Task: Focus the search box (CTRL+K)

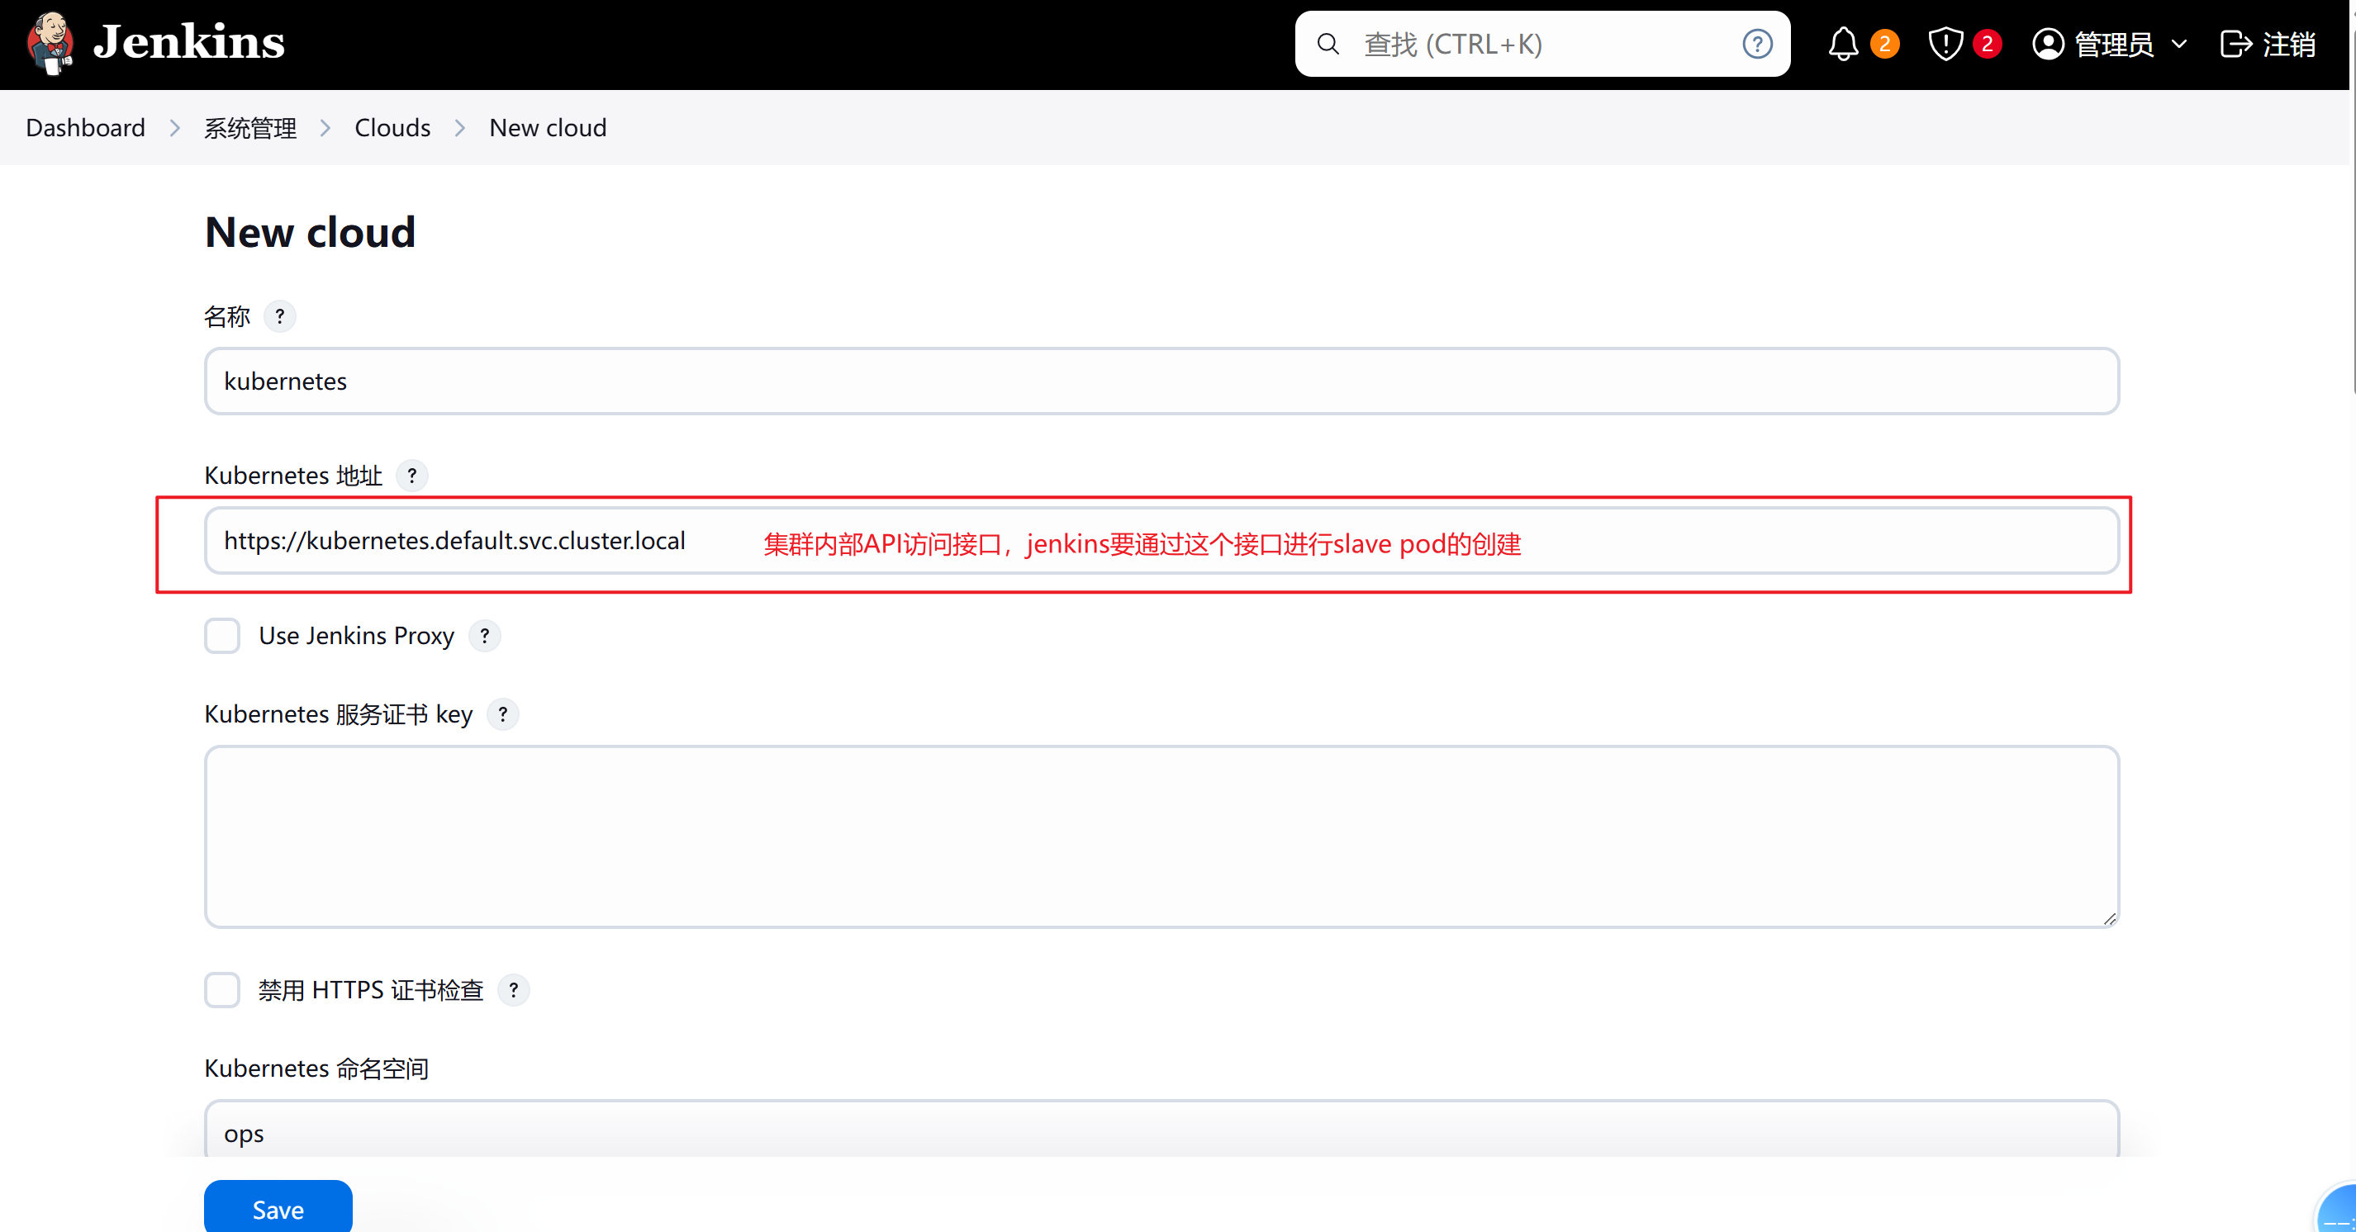Action: coord(1542,44)
